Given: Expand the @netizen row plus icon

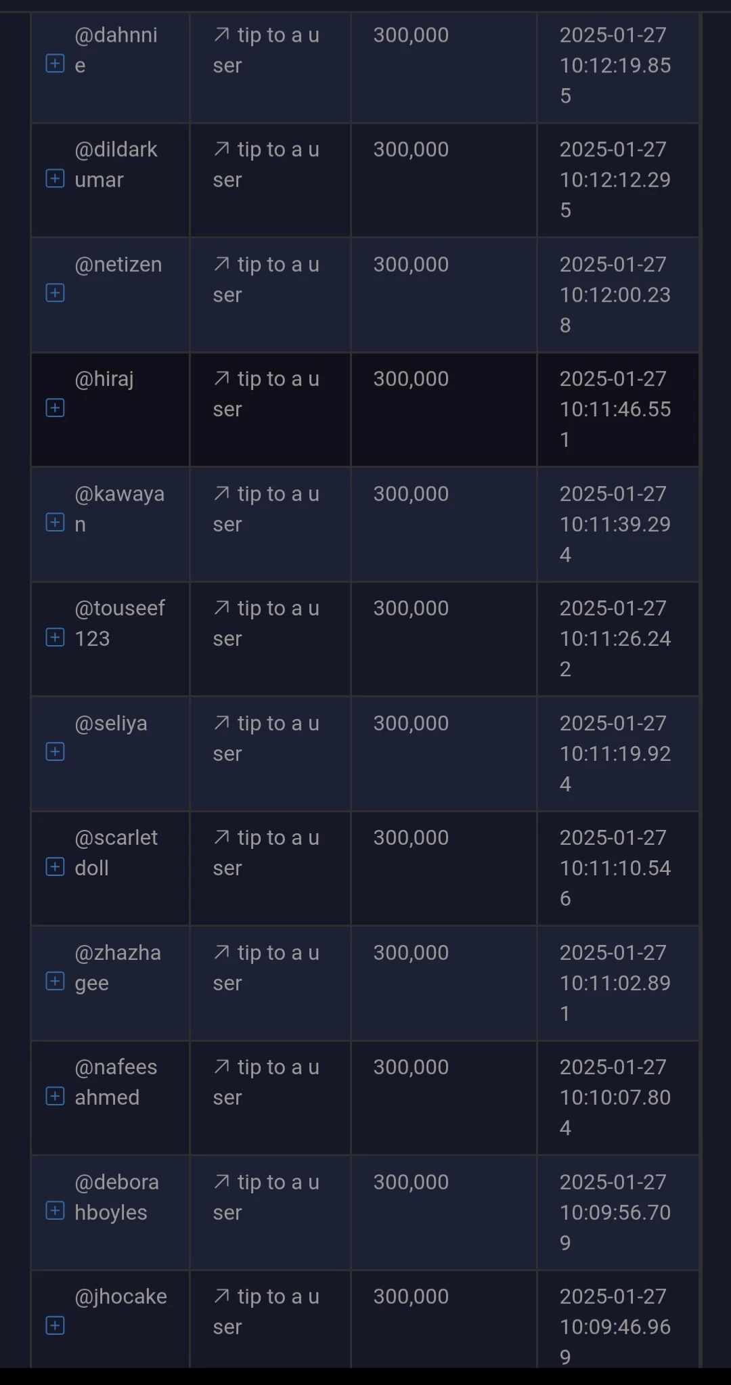Looking at the screenshot, I should coord(55,293).
